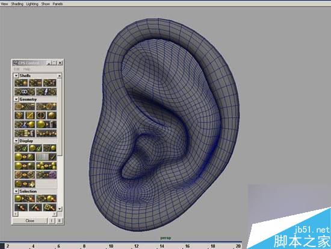331x249 pixels.
Task: Collapse the Display section
Action: coord(16,140)
